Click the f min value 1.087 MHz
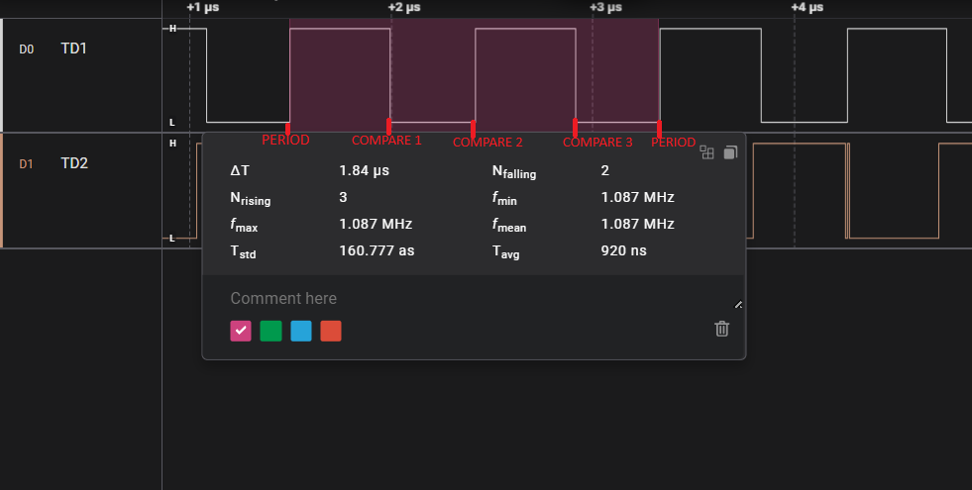The image size is (972, 490). (637, 197)
